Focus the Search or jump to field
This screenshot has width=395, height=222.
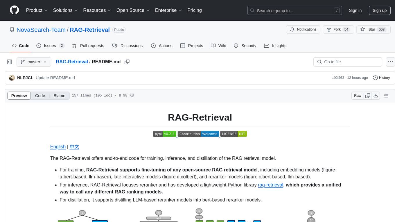click(x=294, y=10)
